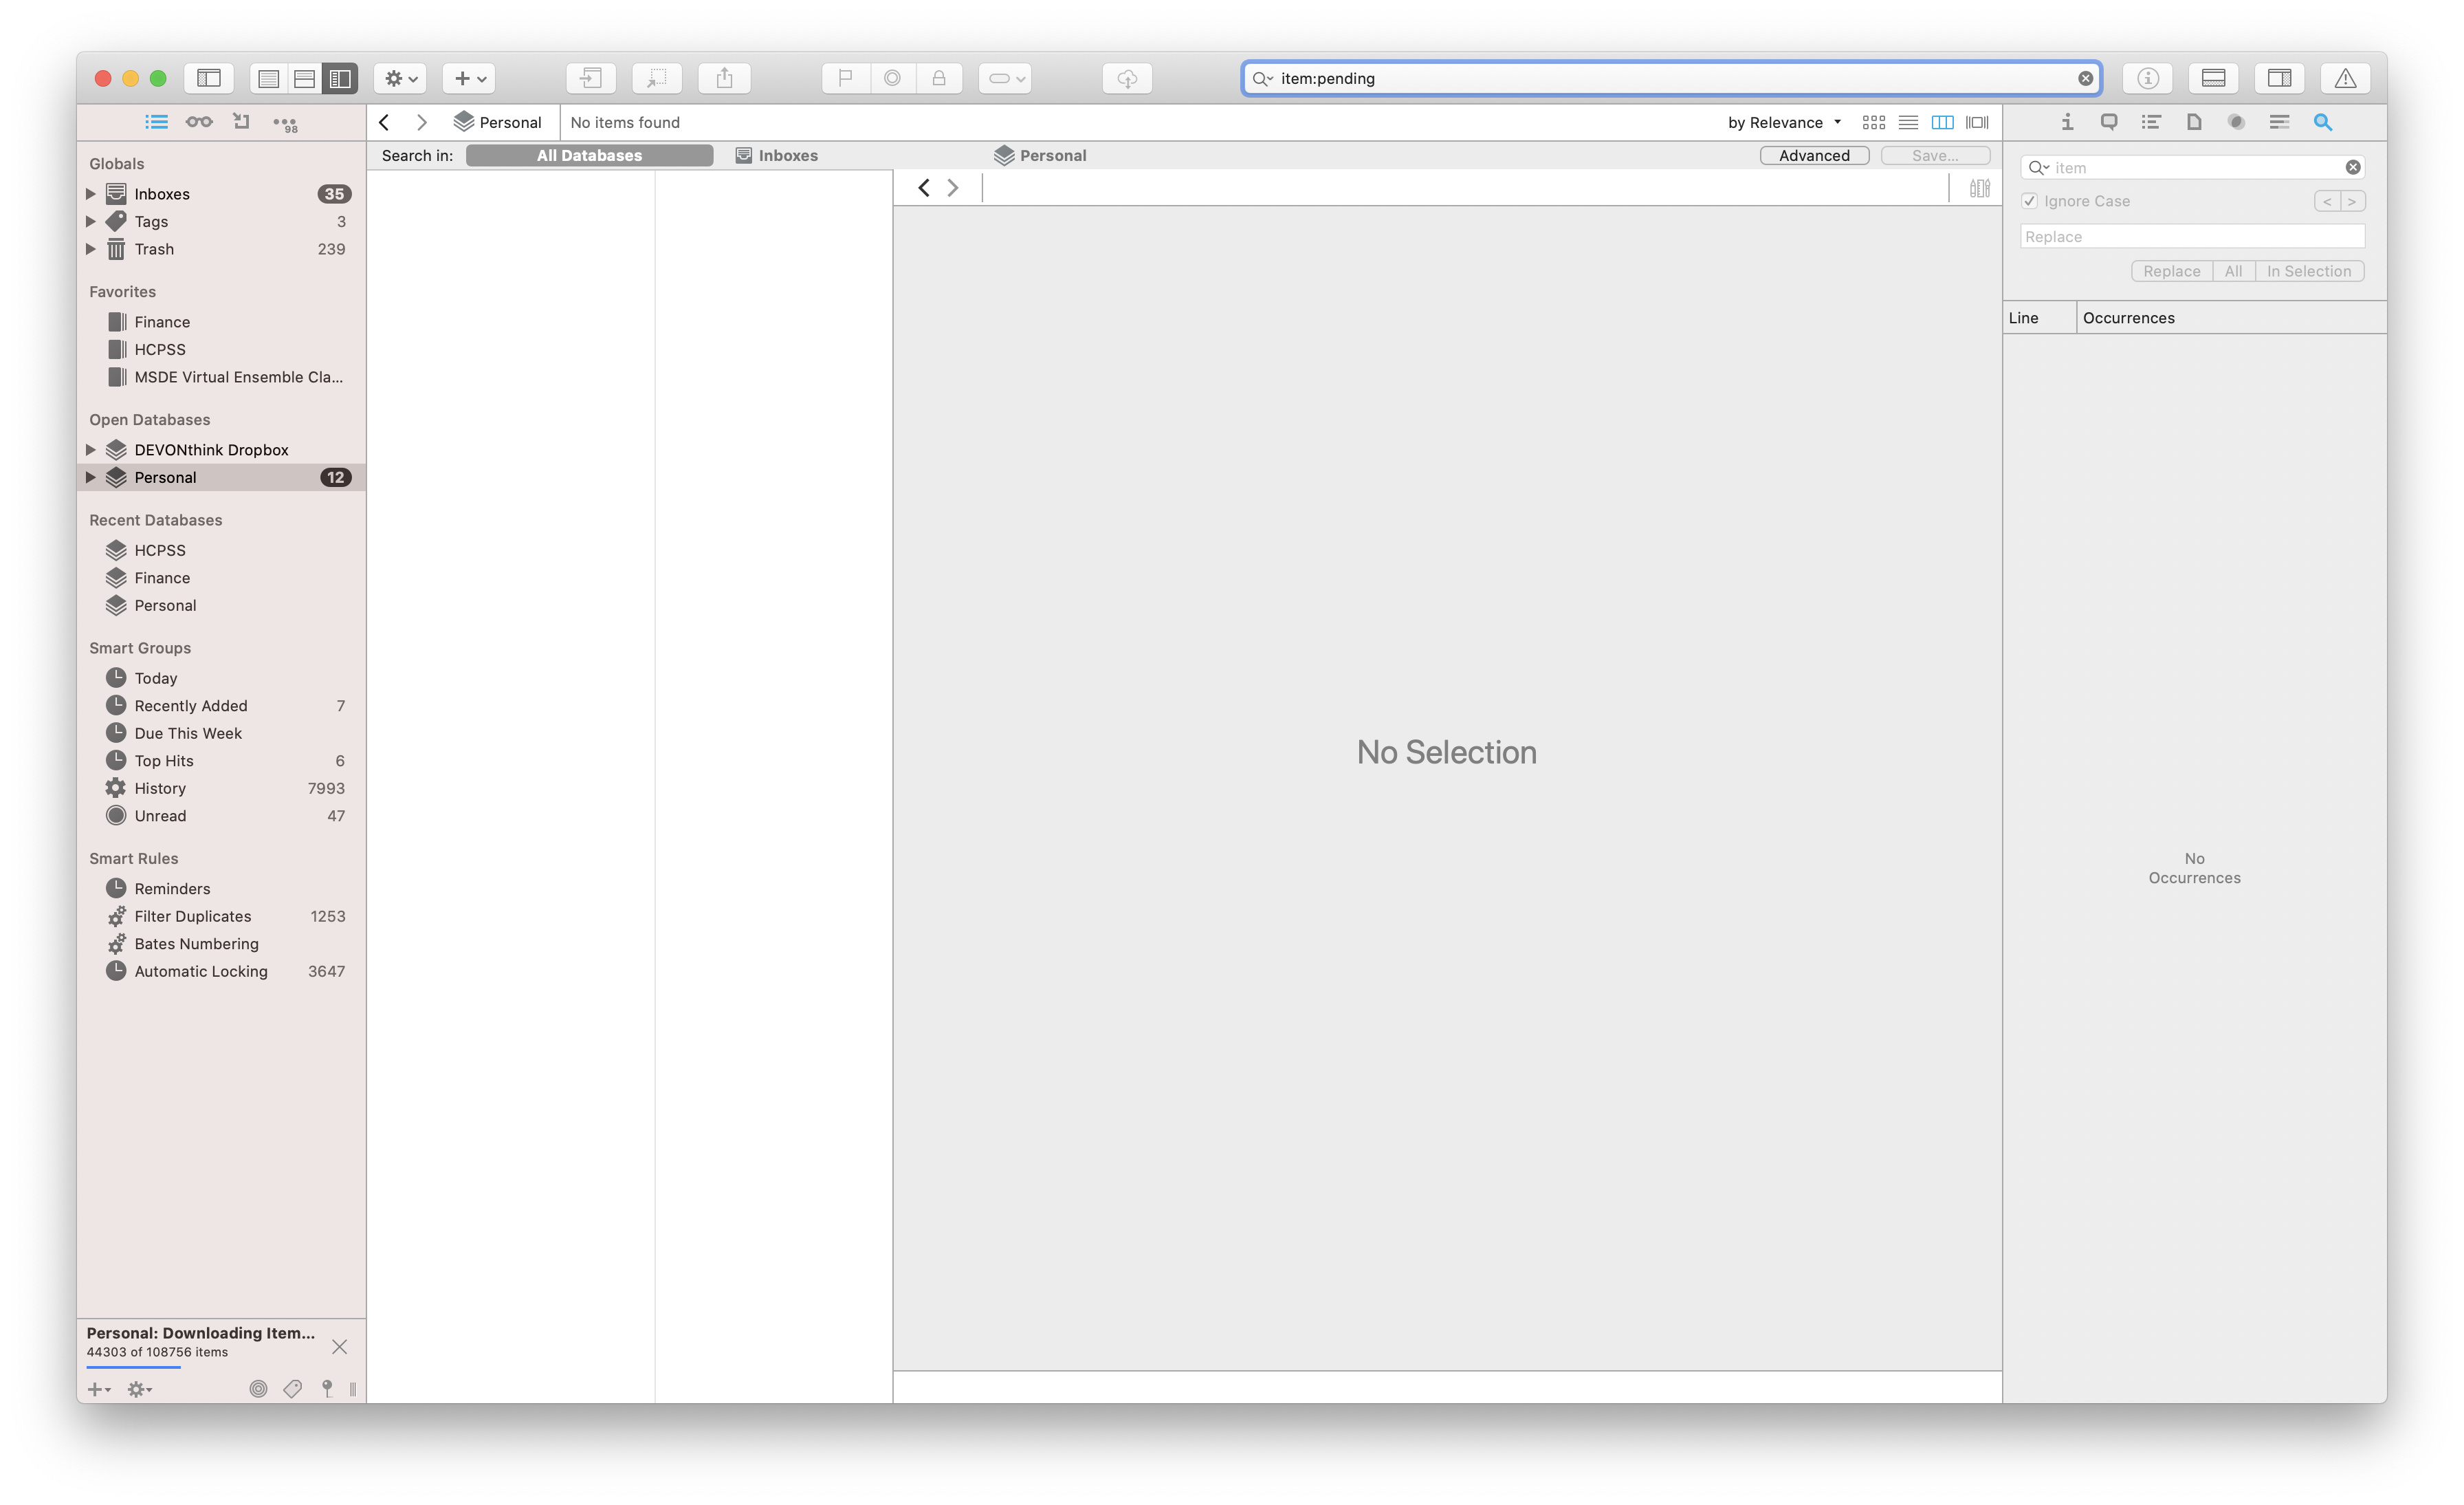Expand the Inboxes group in sidebar
Viewport: 2464px width, 1505px height.
(x=91, y=194)
